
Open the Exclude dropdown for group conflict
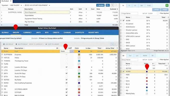[x=35, y=38]
